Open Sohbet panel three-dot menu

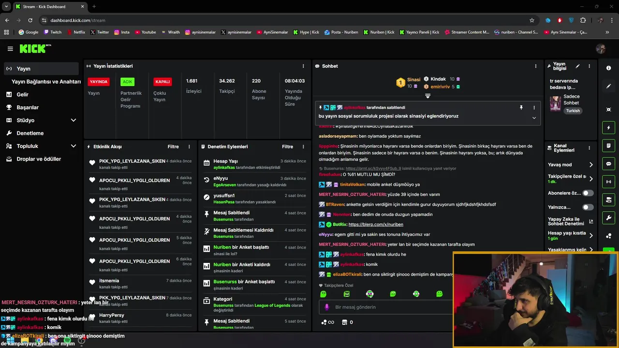(535, 66)
